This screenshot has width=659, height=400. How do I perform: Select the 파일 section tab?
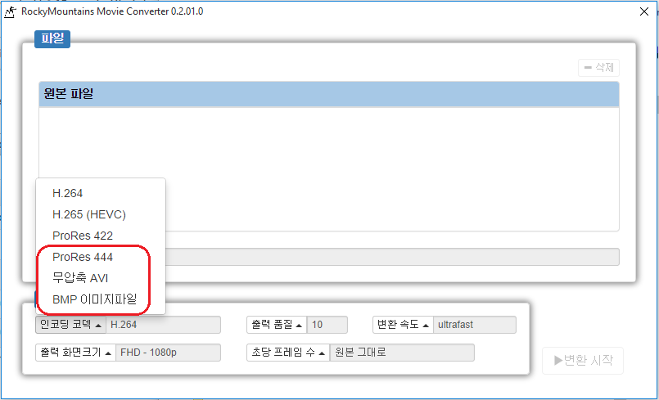(53, 38)
